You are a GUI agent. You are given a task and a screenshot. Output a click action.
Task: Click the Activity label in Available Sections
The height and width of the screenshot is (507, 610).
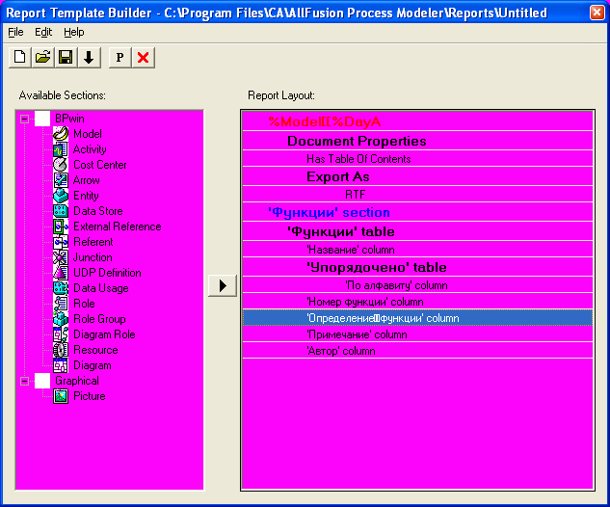tap(90, 149)
